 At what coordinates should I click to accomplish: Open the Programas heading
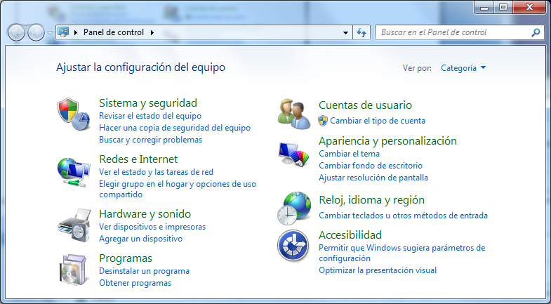(126, 258)
